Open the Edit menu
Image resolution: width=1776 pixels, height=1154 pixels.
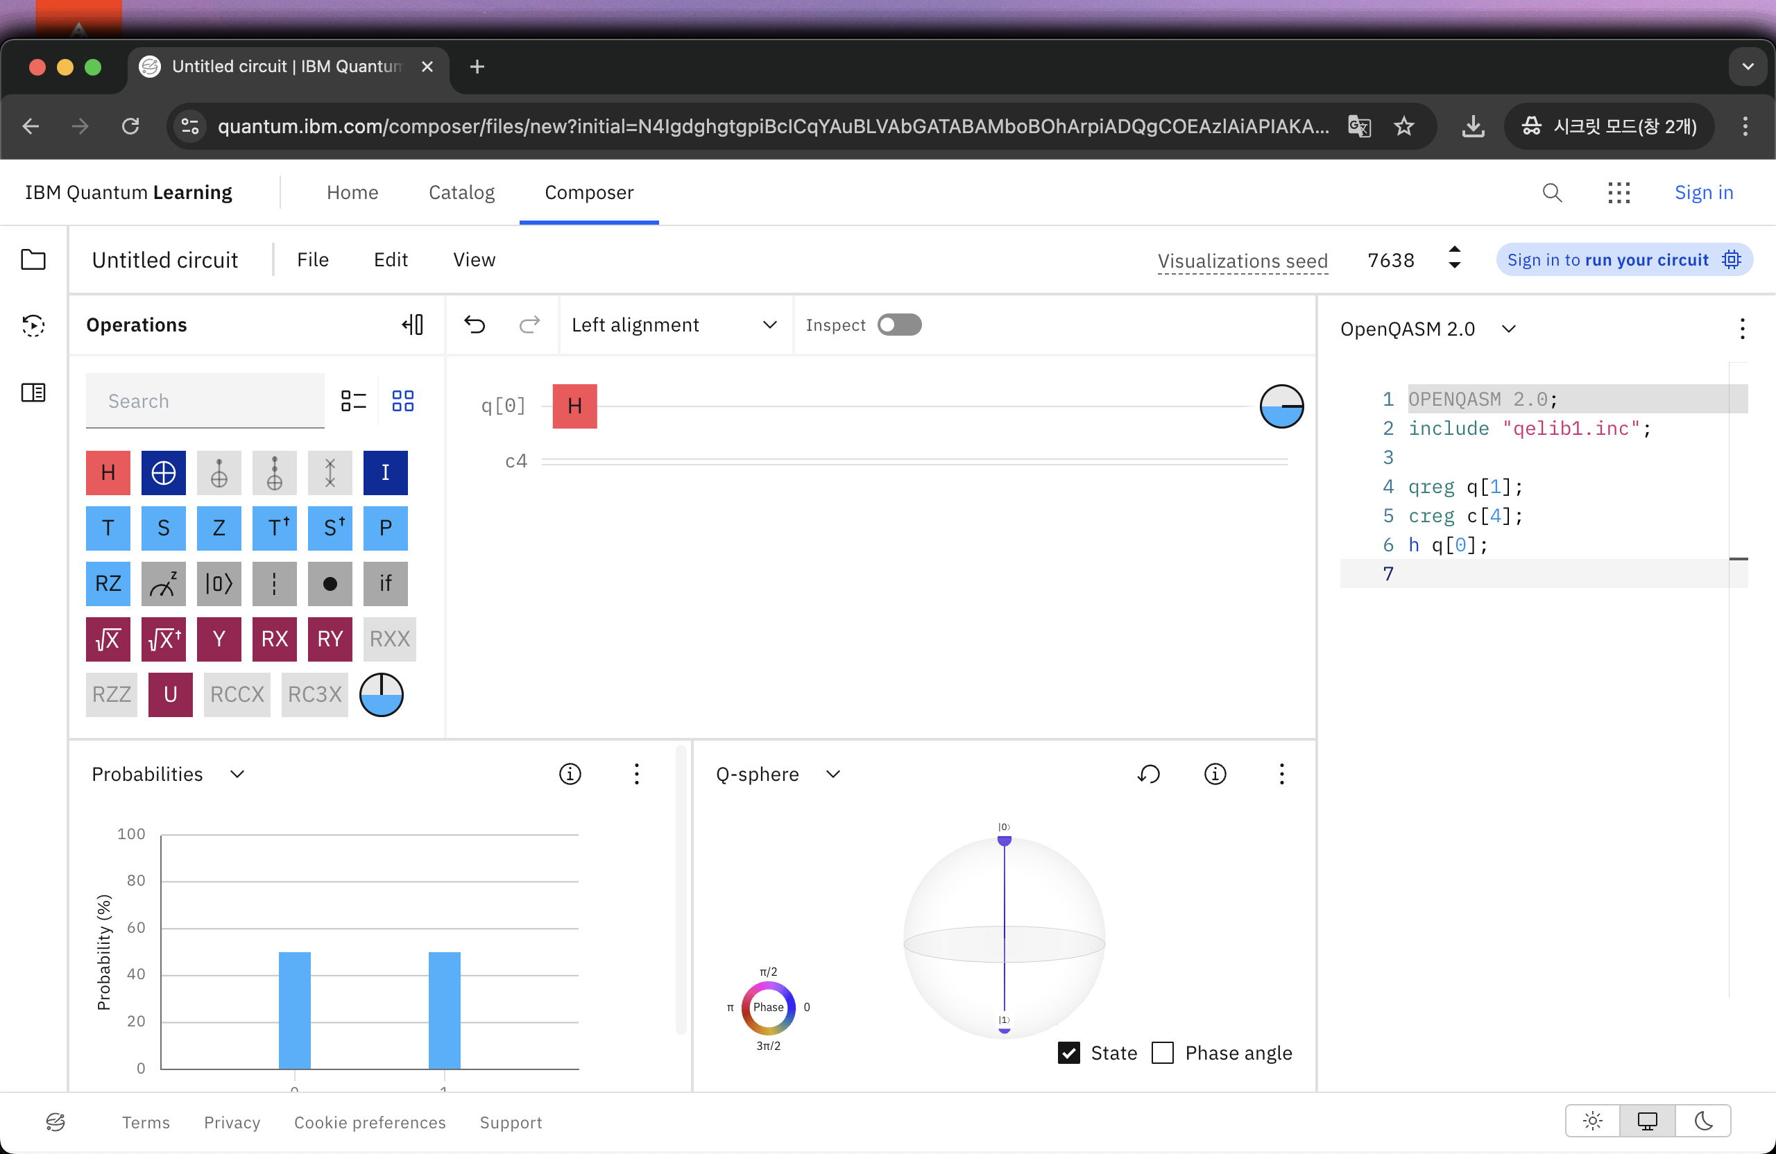tap(391, 259)
